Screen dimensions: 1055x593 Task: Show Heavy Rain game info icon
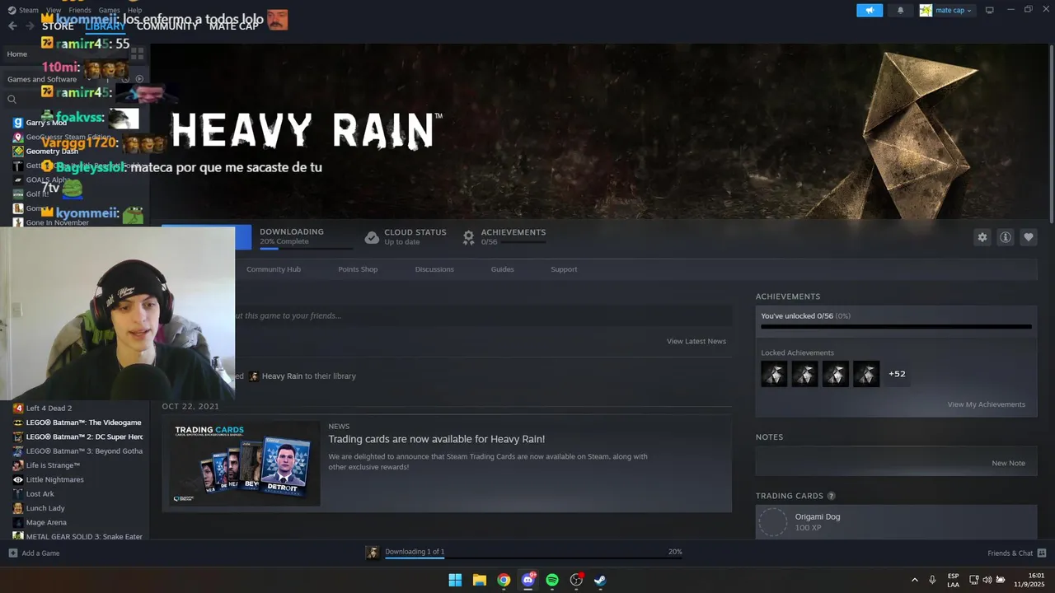pos(1006,237)
